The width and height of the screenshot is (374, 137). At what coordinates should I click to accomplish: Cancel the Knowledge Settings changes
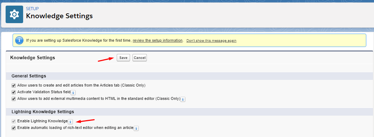(x=140, y=58)
